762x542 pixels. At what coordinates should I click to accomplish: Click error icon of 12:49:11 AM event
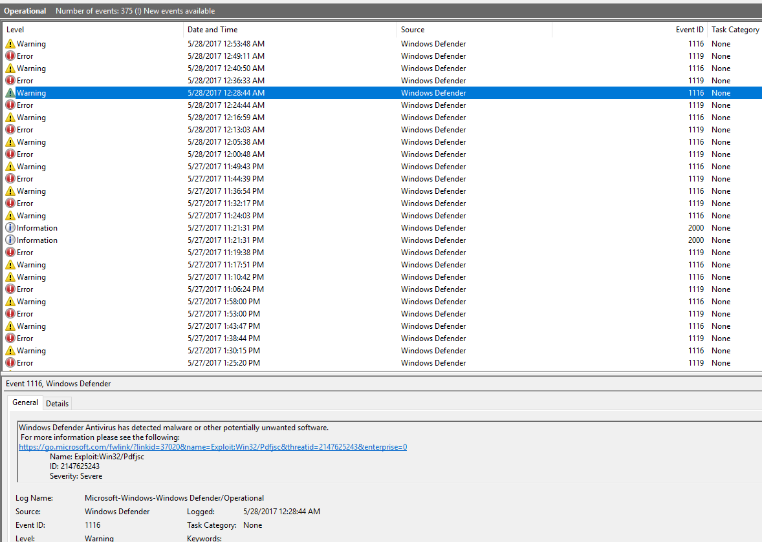tap(10, 56)
